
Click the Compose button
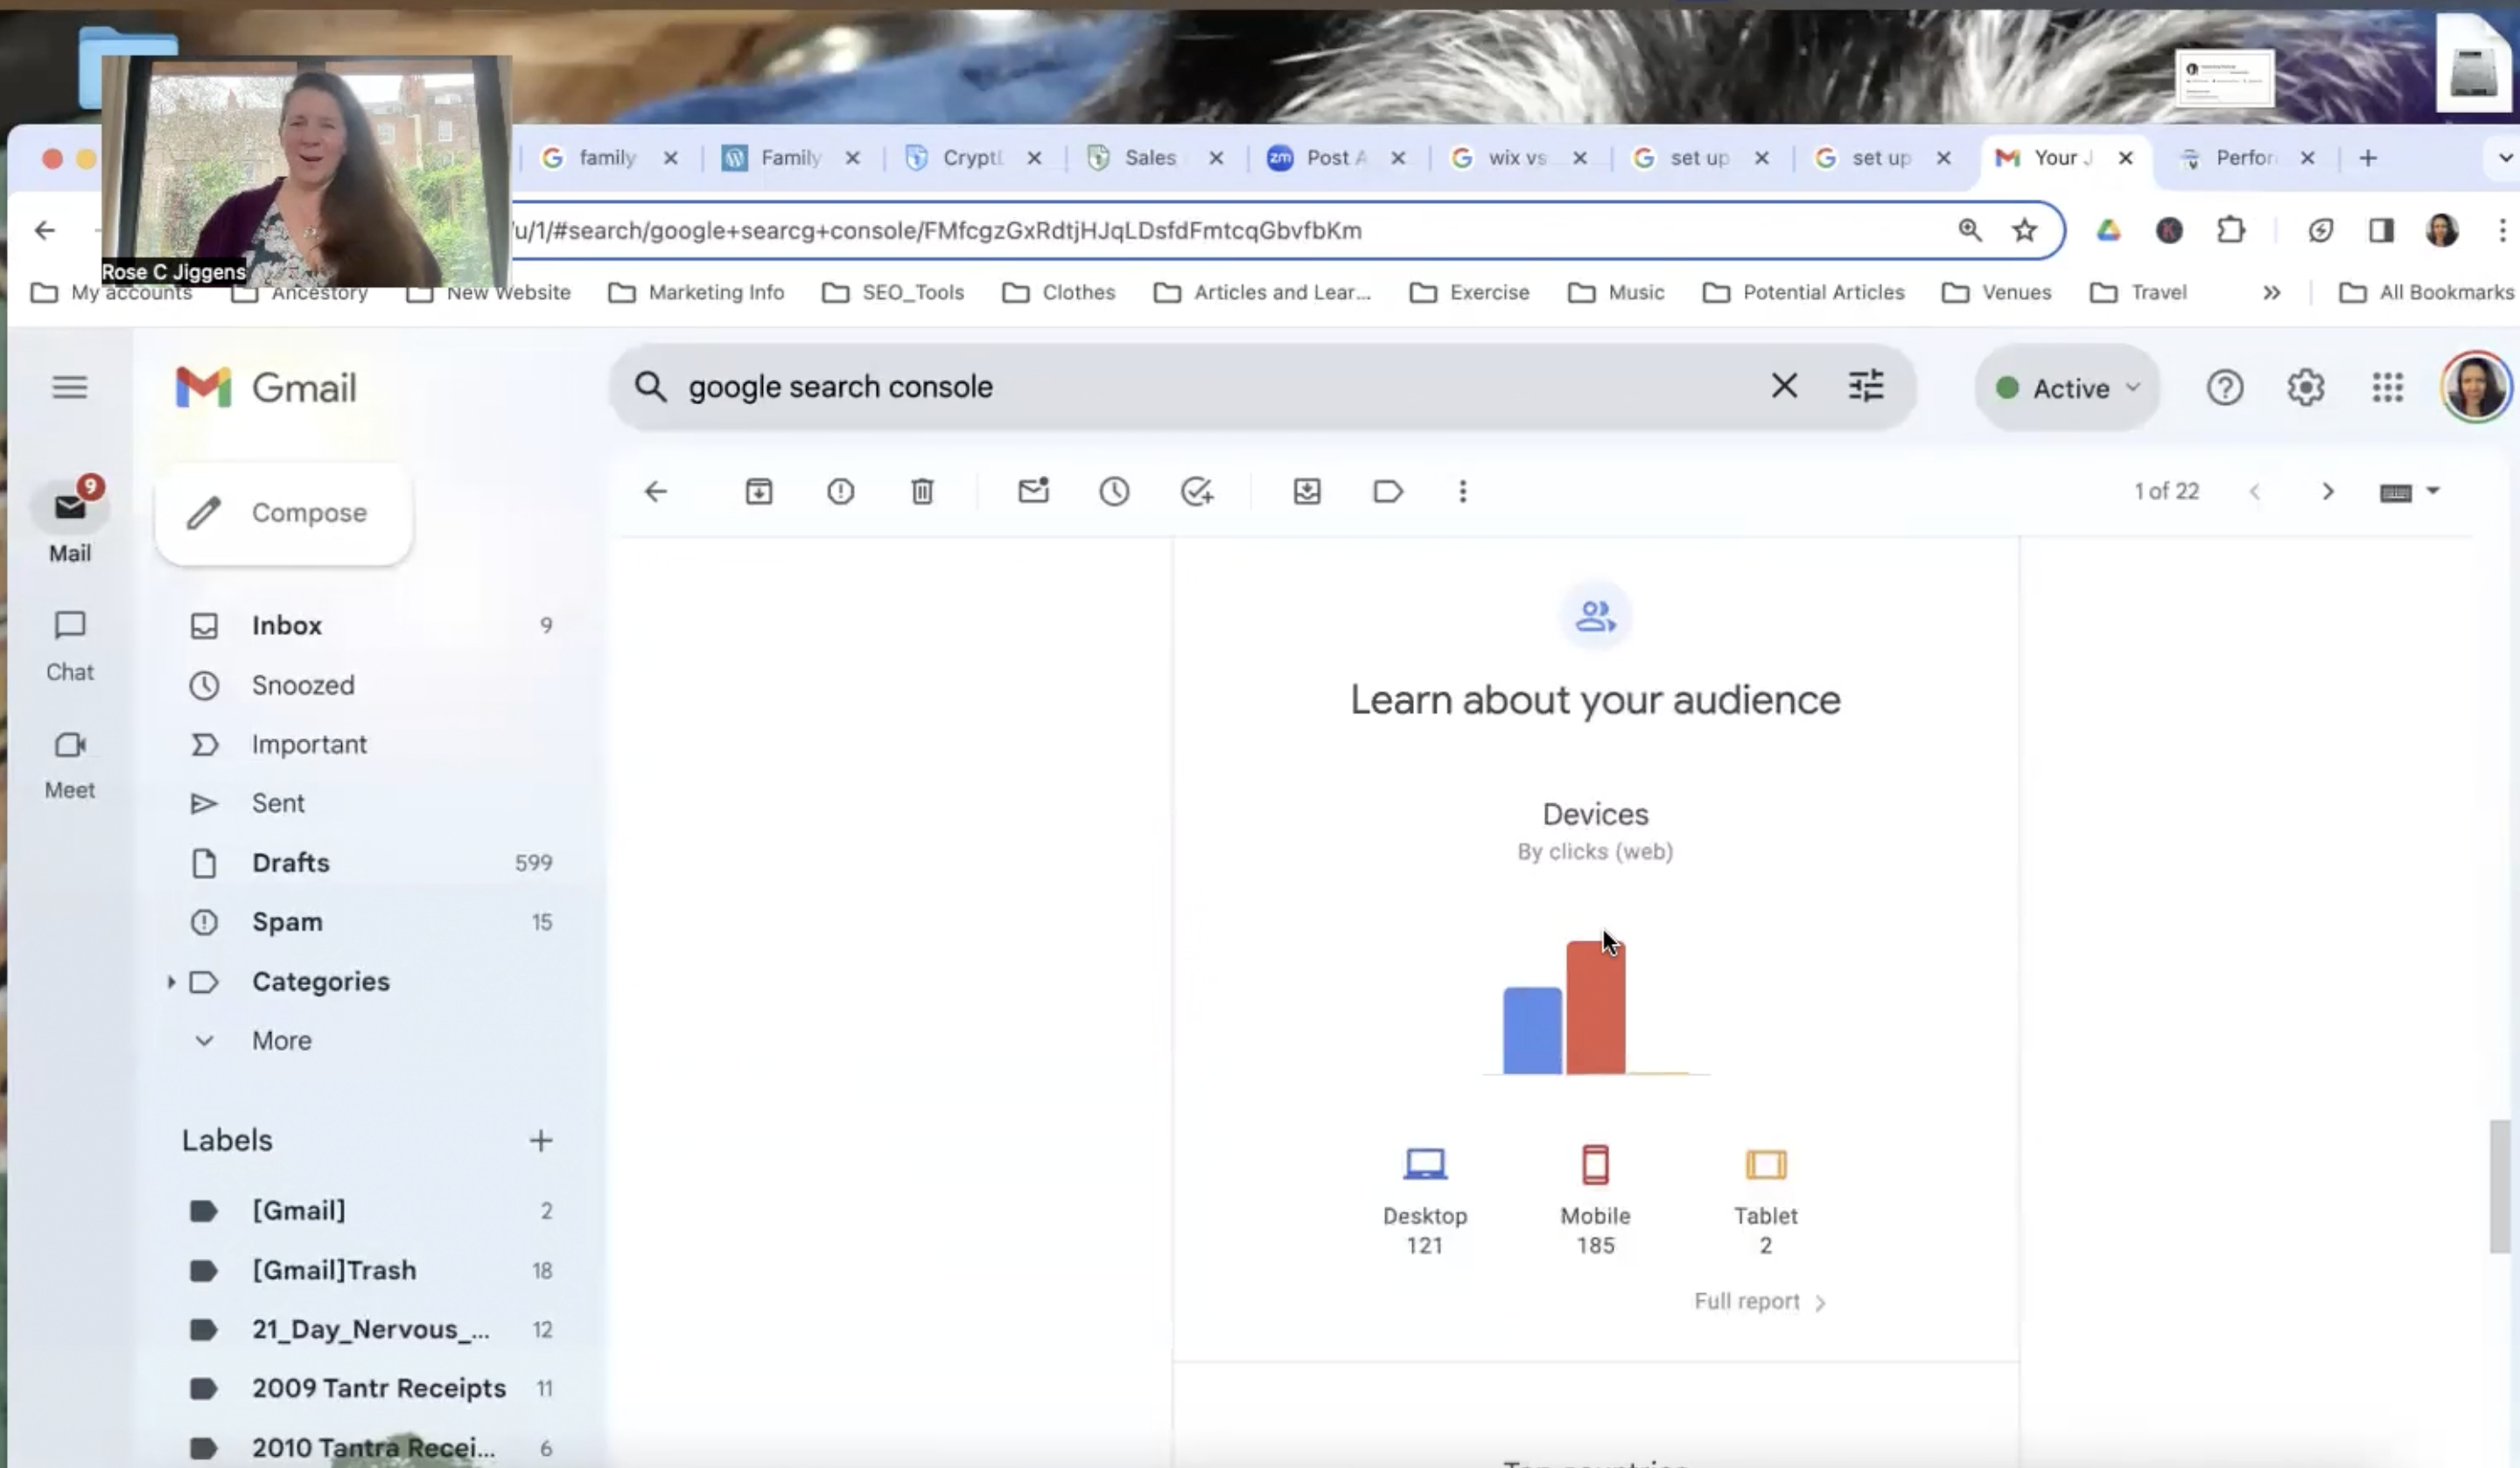tap(284, 512)
